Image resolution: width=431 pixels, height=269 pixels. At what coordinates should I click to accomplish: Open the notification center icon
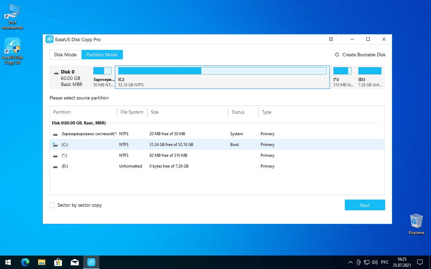coord(420,262)
